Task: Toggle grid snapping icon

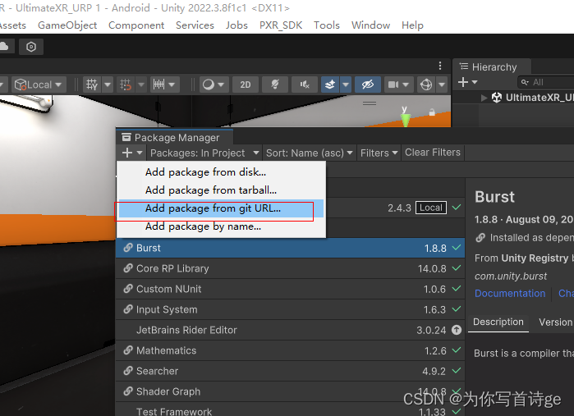Action: pyautogui.click(x=126, y=85)
